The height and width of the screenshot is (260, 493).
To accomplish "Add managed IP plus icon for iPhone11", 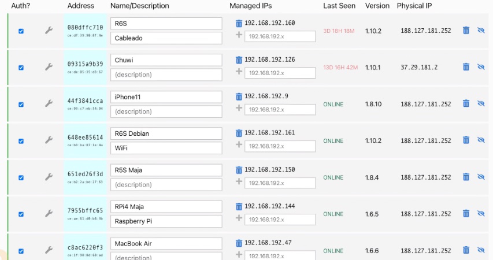I will (x=239, y=108).
